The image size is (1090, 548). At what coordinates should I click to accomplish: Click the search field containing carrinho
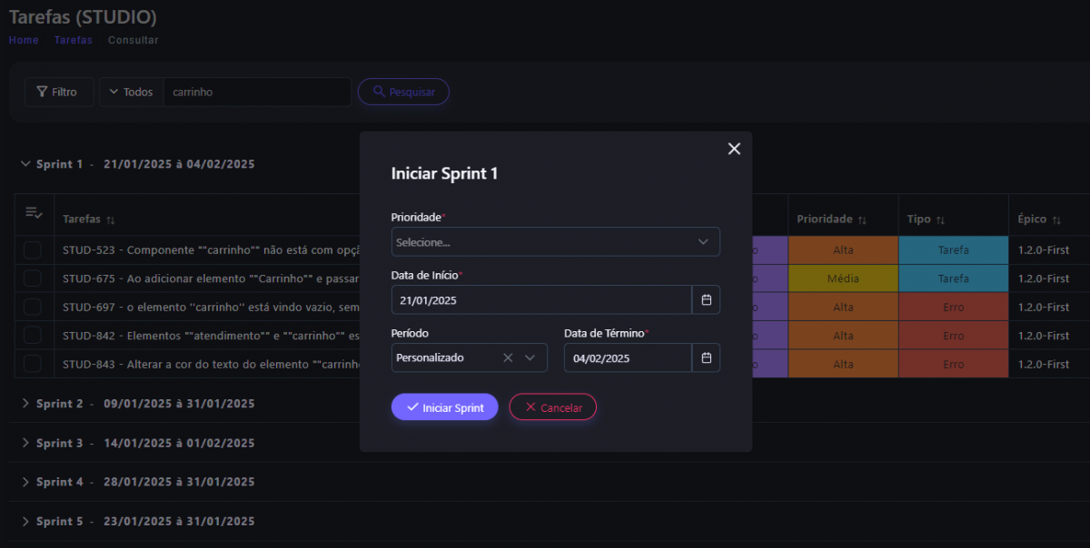pyautogui.click(x=256, y=93)
